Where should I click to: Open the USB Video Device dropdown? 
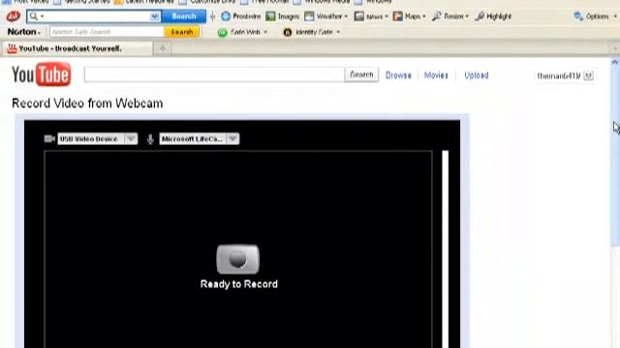pyautogui.click(x=97, y=139)
